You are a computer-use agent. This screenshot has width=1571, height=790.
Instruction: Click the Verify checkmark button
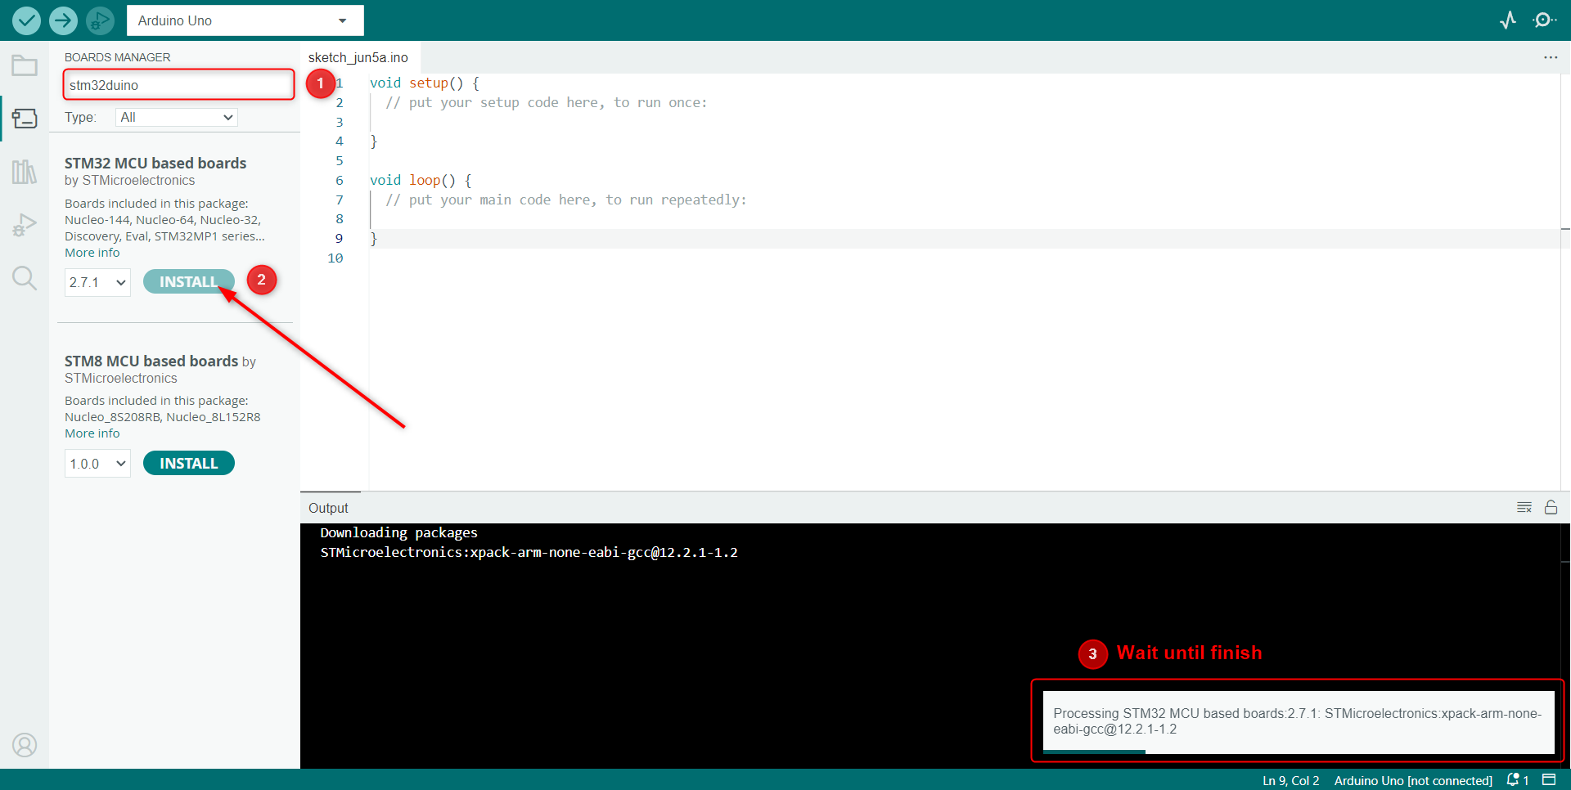26,20
